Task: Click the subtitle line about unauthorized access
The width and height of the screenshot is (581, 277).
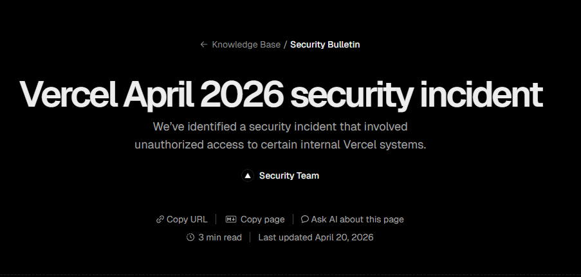Action: click(x=281, y=145)
